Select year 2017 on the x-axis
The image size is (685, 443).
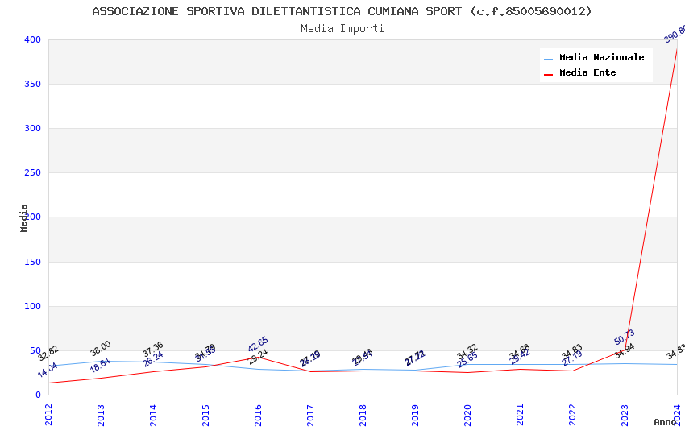point(310,415)
